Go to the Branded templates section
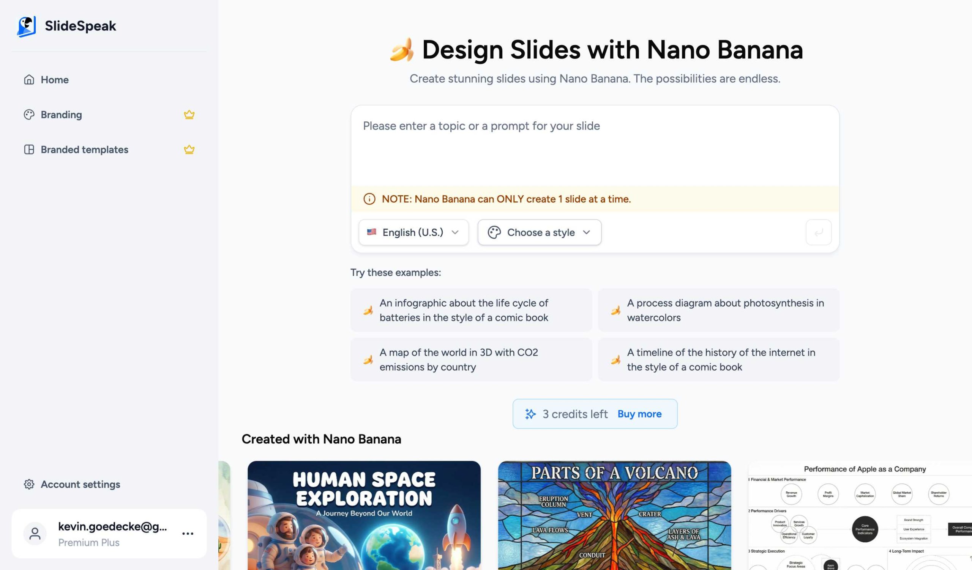The width and height of the screenshot is (972, 570). click(x=84, y=149)
